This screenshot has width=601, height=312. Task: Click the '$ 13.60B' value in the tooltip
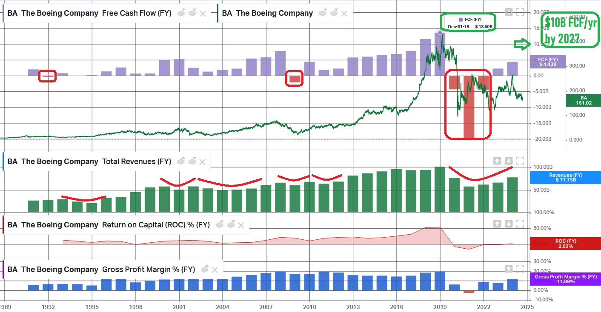(x=484, y=27)
